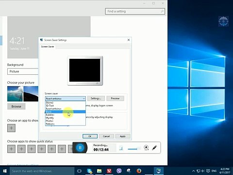Choose Mystify from the screen saver list
Image resolution: width=233 pixels, height=175 pixels.
coord(66,118)
